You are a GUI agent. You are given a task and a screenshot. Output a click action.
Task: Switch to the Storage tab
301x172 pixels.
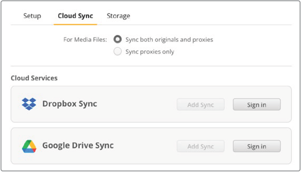[x=118, y=16]
